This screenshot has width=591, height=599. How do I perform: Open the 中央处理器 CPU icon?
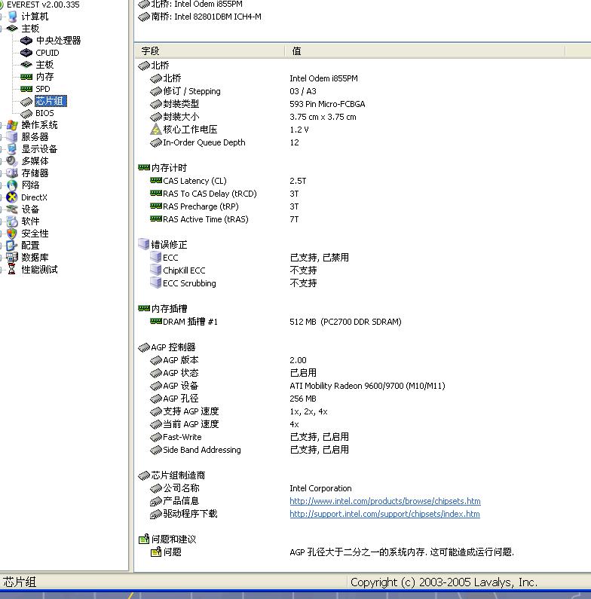point(26,41)
